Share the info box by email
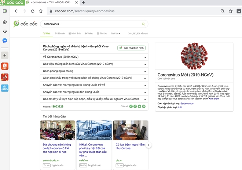 point(144,106)
